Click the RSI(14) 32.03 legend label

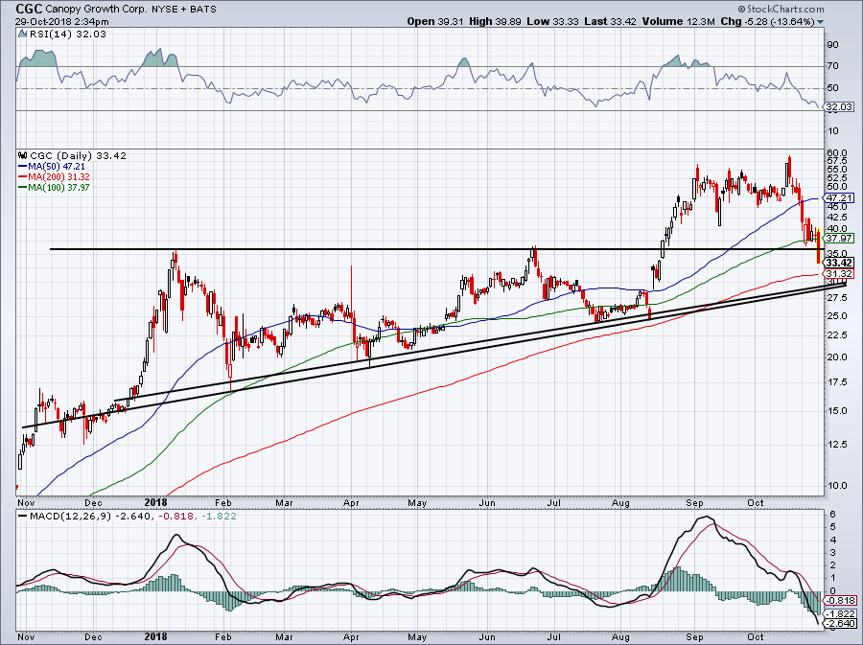67,34
